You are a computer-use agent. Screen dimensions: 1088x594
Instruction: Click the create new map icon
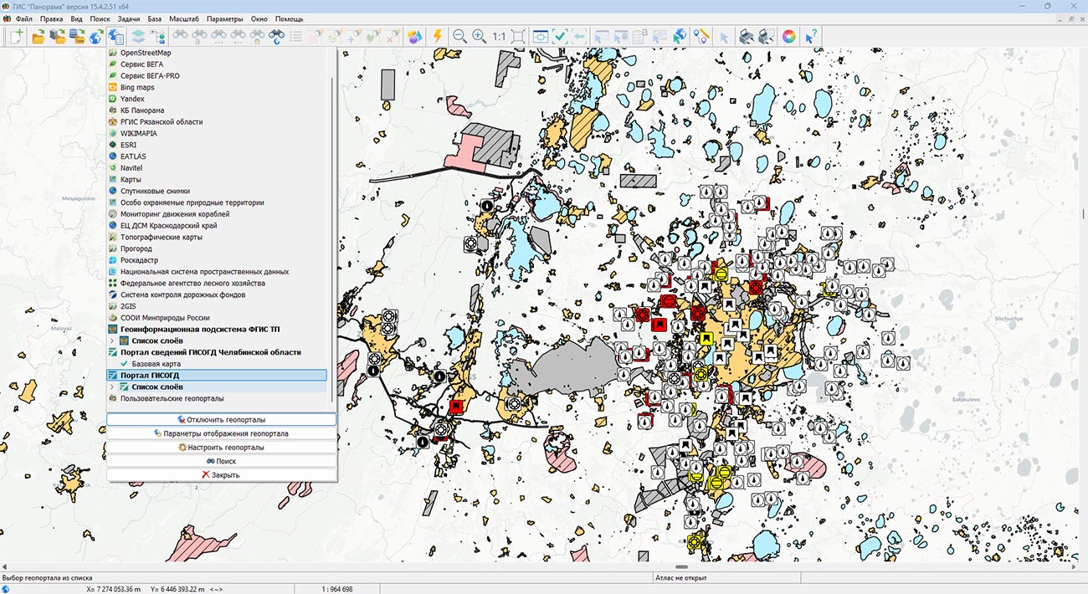coord(16,36)
